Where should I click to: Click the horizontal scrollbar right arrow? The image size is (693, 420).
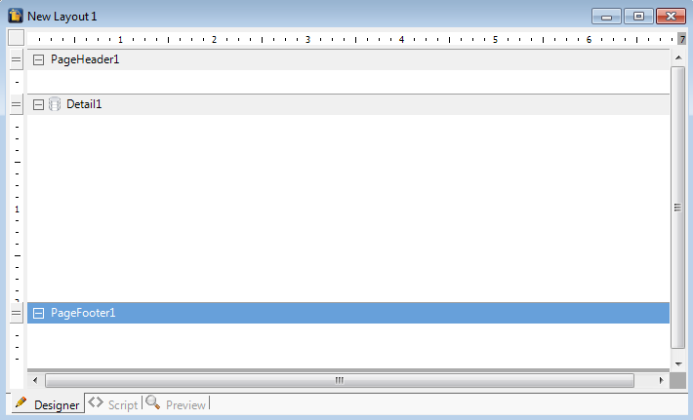(x=661, y=380)
